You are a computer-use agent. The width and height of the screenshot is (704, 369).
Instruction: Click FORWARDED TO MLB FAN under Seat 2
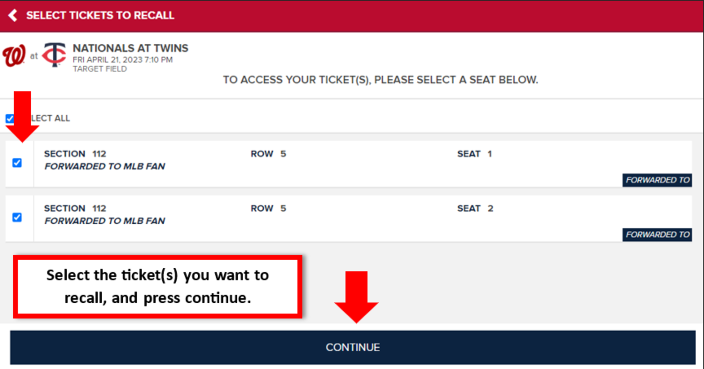tap(105, 221)
